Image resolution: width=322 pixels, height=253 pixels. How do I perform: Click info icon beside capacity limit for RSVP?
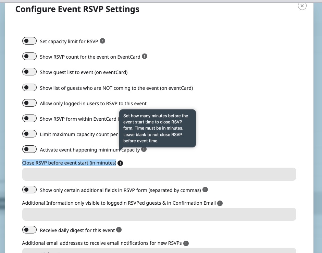click(102, 41)
